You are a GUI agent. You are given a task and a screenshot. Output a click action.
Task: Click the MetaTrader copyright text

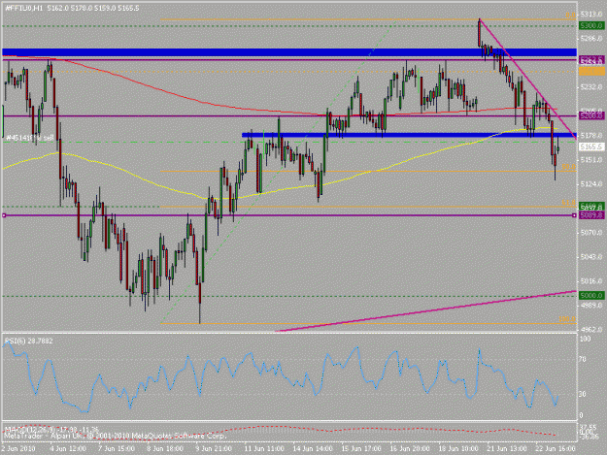point(115,436)
